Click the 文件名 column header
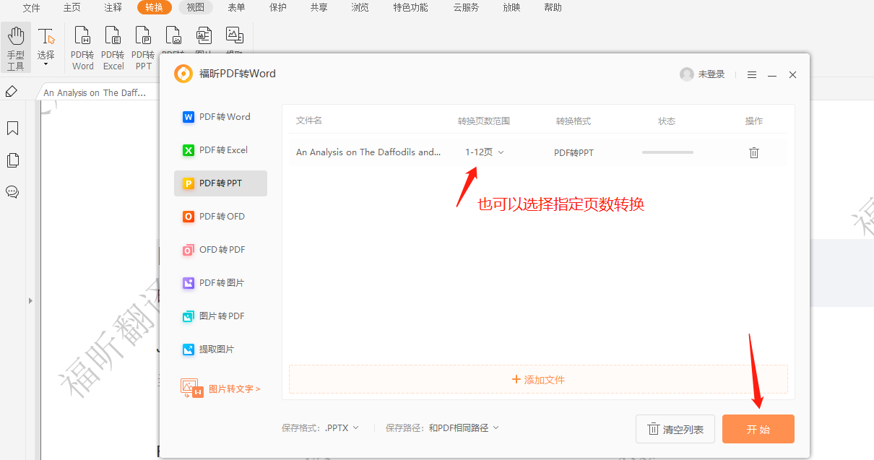Screen dimensions: 874x460 pyautogui.click(x=308, y=121)
